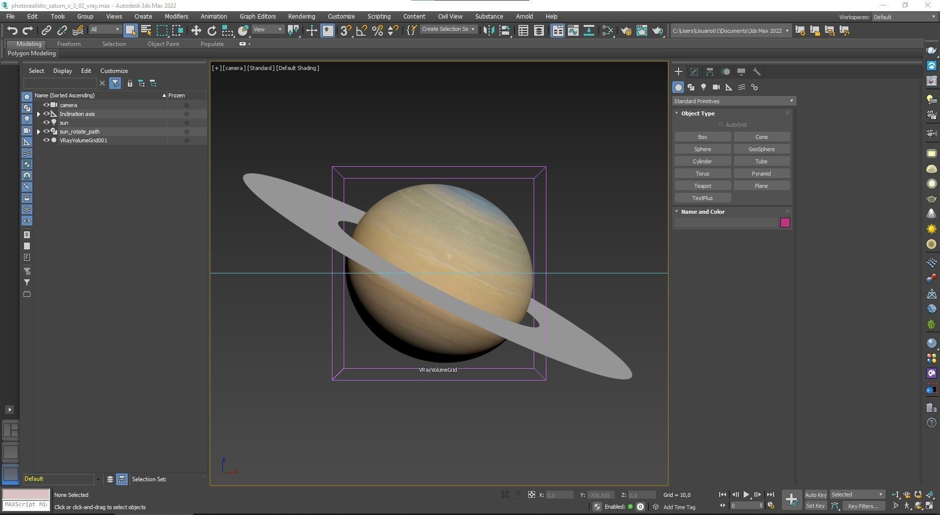The width and height of the screenshot is (940, 515).
Task: Toggle the Angle Snap icon
Action: pyautogui.click(x=362, y=31)
